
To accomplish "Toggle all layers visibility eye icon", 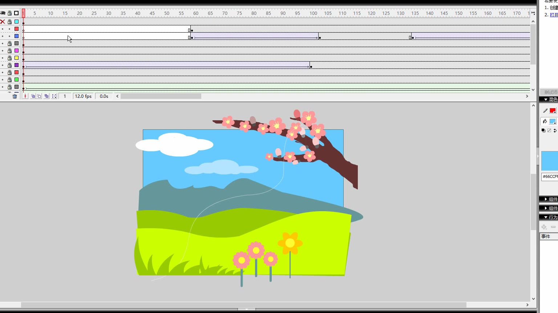I will click(3, 13).
